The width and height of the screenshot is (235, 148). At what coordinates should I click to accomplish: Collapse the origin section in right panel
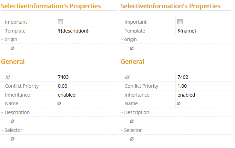click(x=122, y=39)
